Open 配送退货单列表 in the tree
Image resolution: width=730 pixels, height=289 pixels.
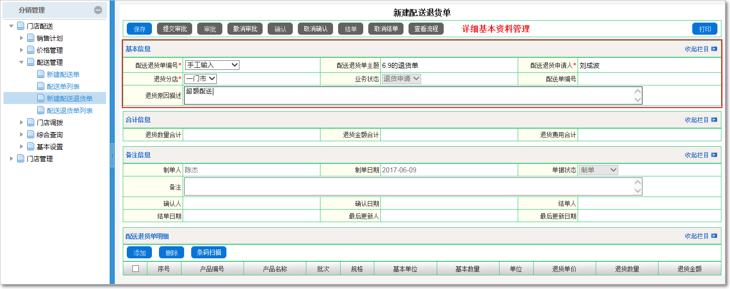point(69,111)
